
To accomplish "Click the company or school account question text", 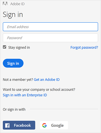I will 39,90.
